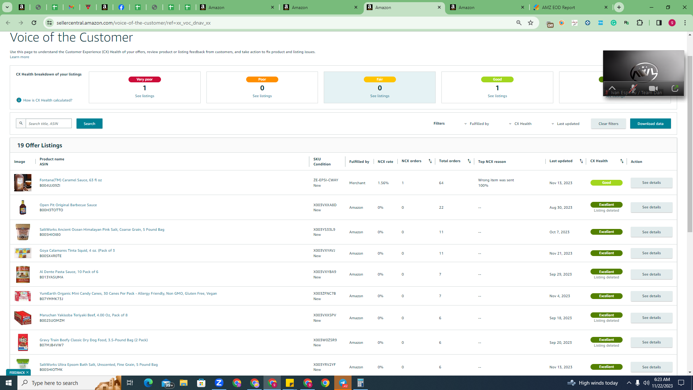This screenshot has width=693, height=390.
Task: Expand the CX Health filter dropdown
Action: 520,123
